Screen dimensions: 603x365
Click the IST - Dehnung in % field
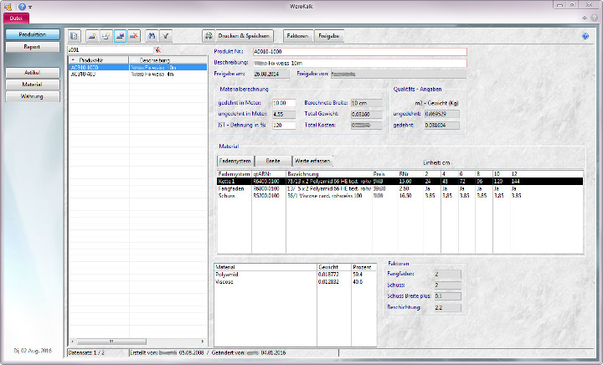coord(284,125)
